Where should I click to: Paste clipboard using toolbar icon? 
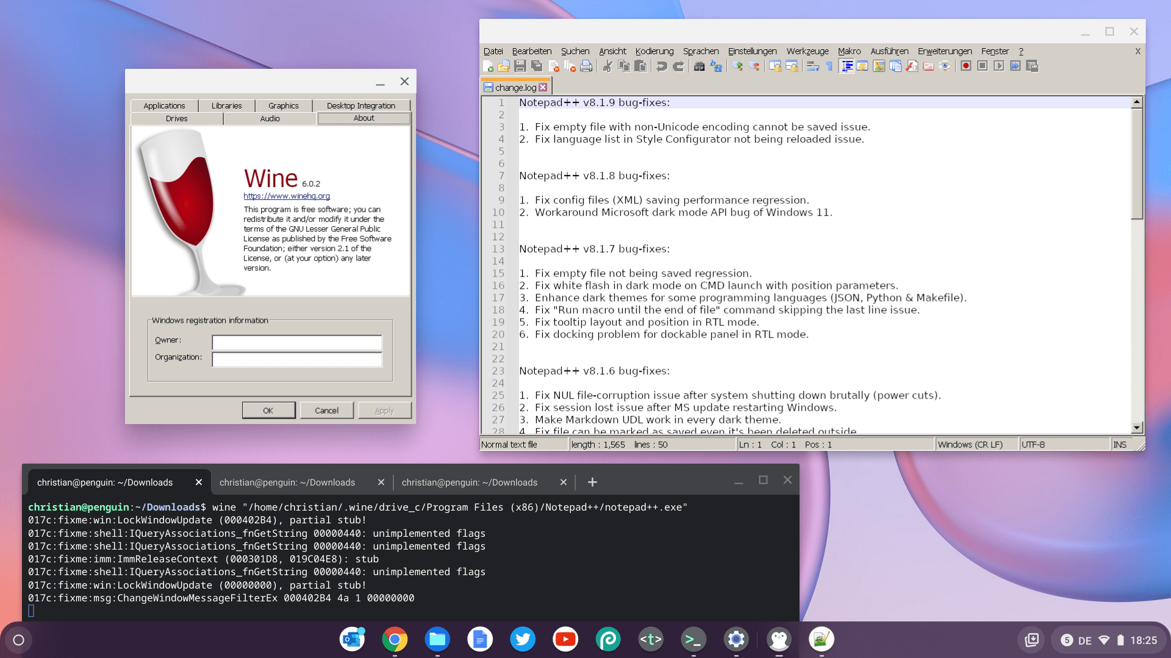pyautogui.click(x=640, y=66)
